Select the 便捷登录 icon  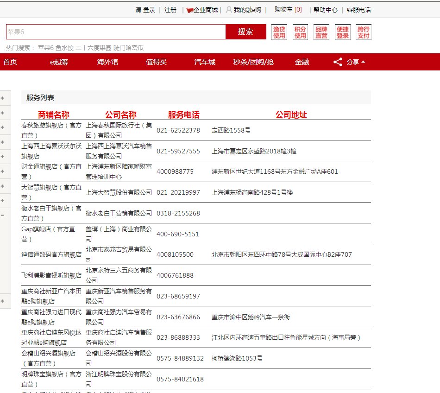342,32
